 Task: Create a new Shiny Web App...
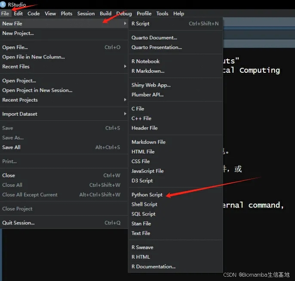(175, 85)
